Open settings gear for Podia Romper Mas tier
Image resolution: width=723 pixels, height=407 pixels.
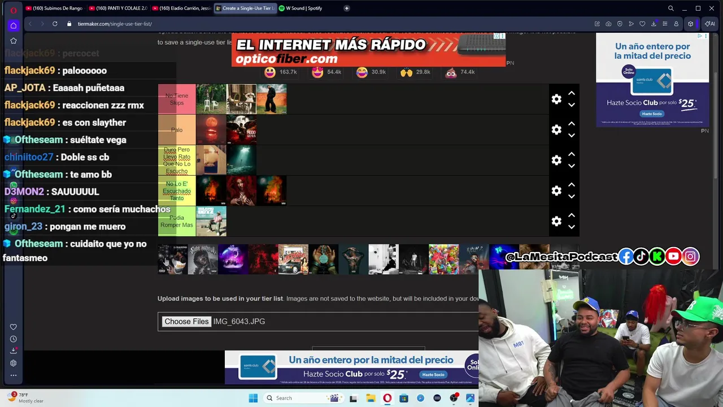coord(556,221)
